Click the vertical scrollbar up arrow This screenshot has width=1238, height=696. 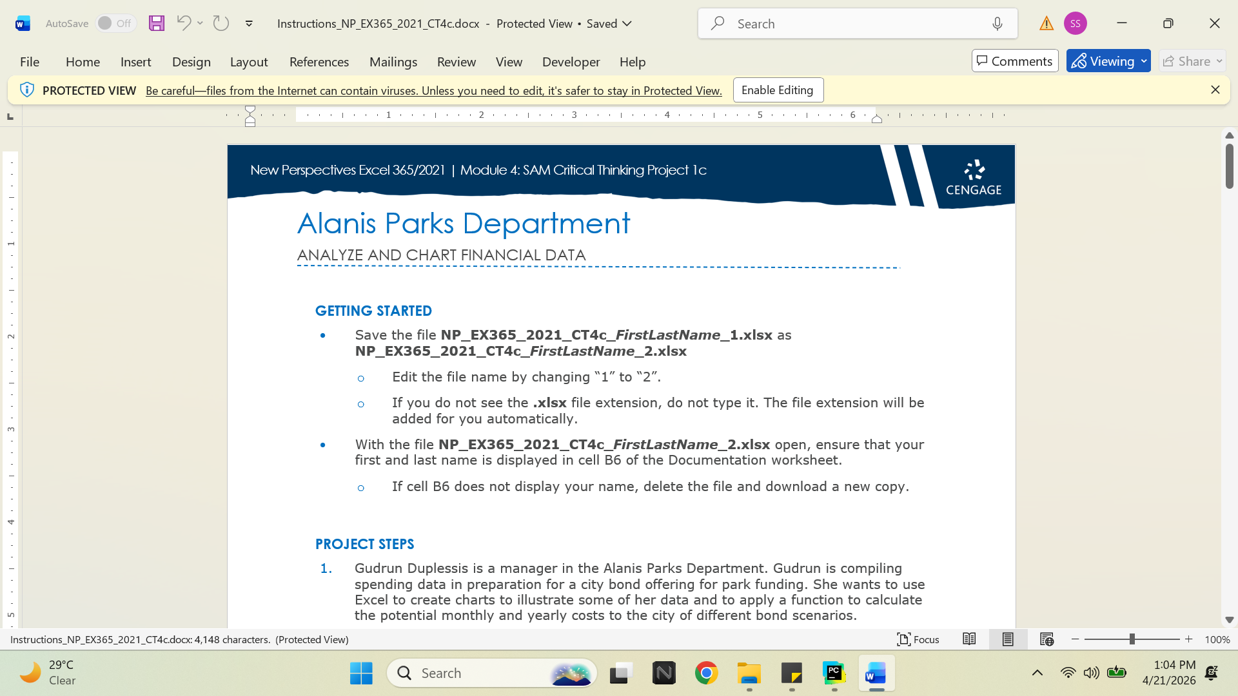[x=1229, y=135]
